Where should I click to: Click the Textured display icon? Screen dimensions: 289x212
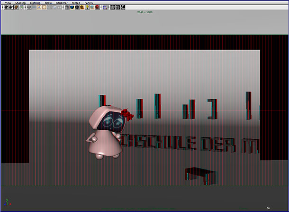pyautogui.click(x=82, y=8)
